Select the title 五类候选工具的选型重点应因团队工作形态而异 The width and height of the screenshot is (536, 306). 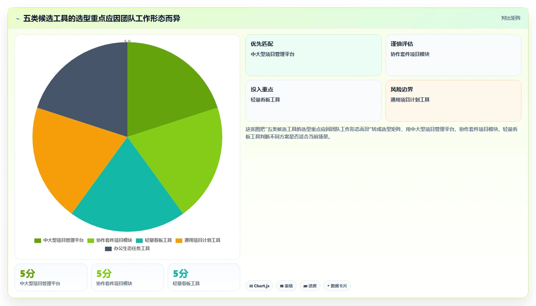click(x=102, y=18)
